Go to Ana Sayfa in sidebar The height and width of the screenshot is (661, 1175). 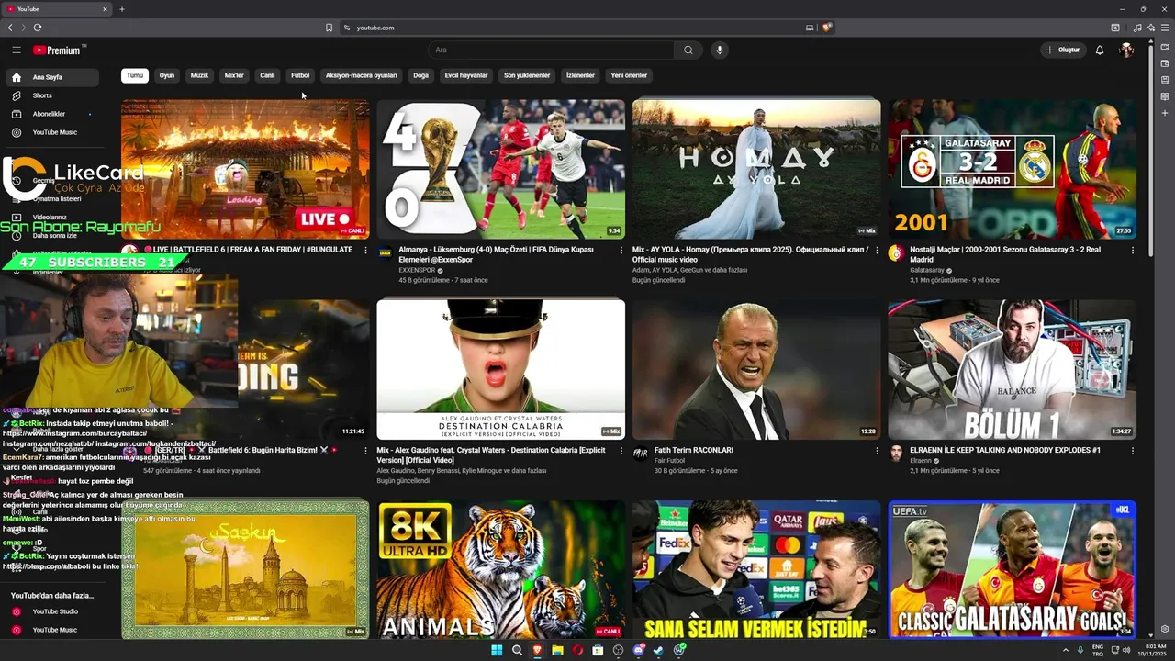click(50, 77)
